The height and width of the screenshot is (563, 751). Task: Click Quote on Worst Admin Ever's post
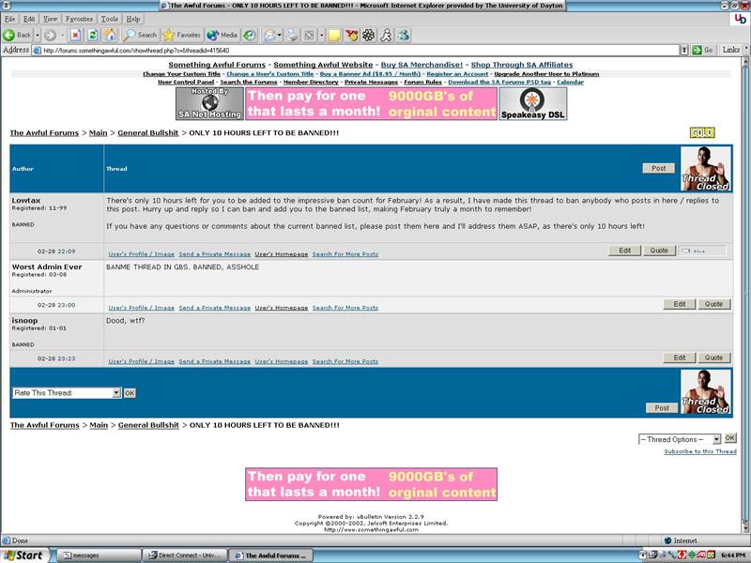tap(713, 304)
